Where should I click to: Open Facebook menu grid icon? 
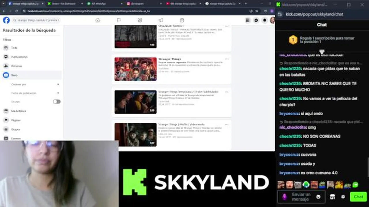point(247,20)
